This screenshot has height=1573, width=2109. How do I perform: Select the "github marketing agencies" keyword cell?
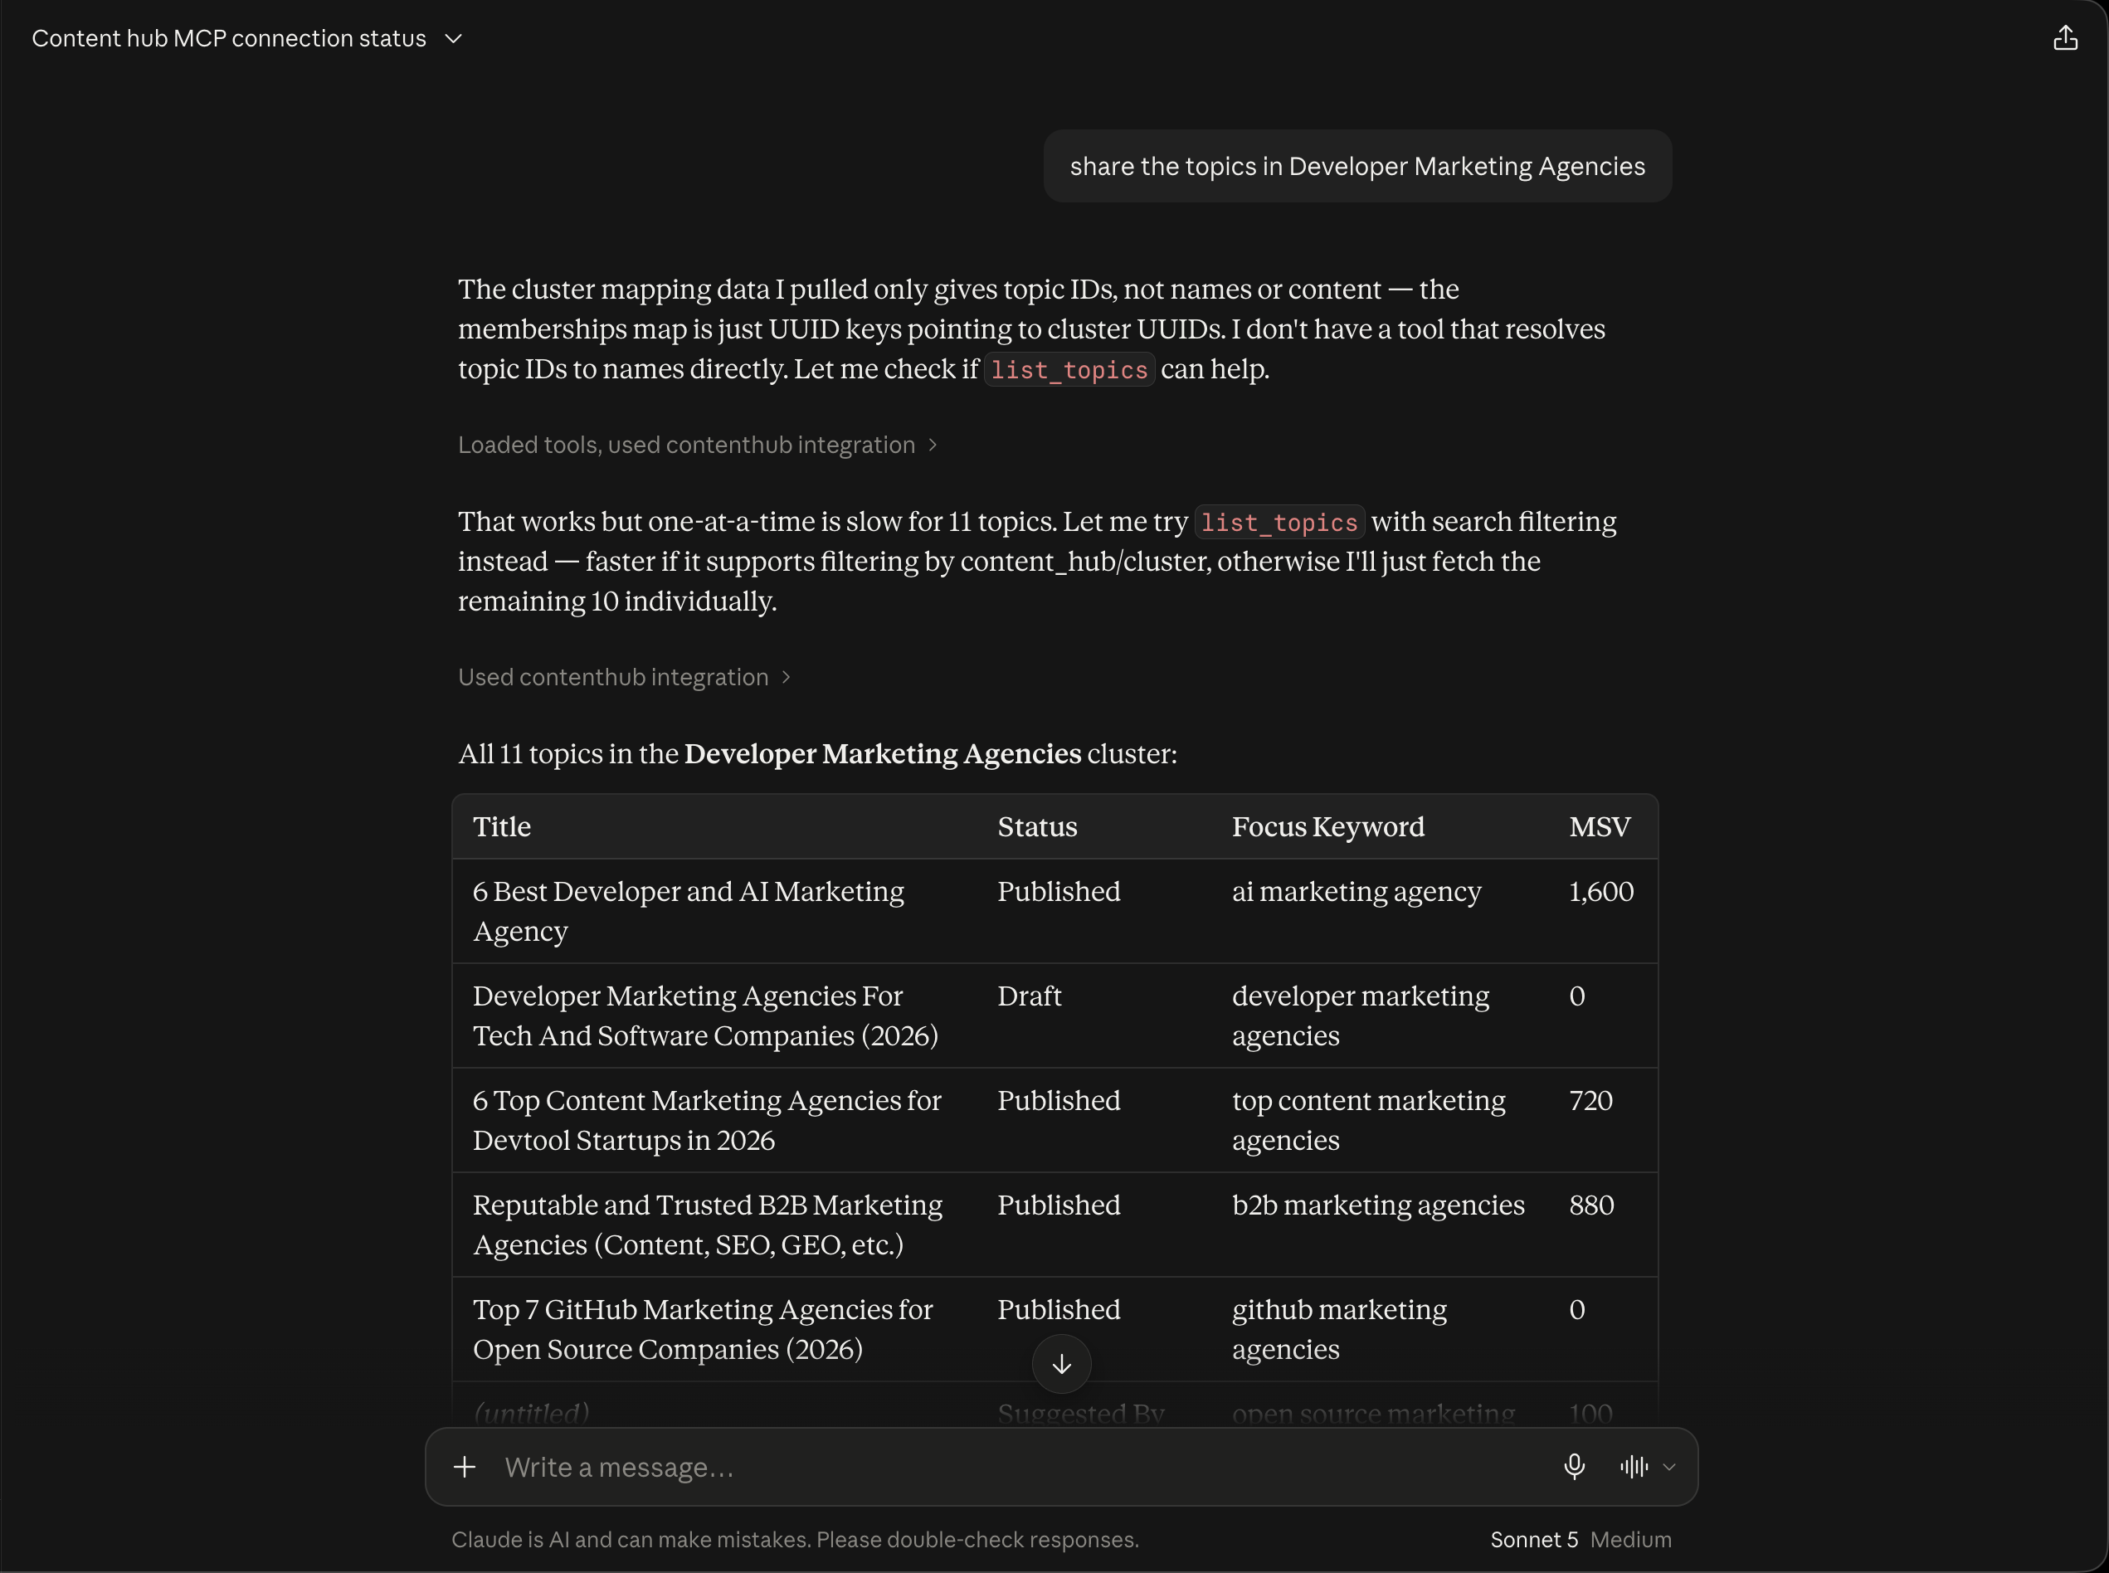click(x=1339, y=1329)
